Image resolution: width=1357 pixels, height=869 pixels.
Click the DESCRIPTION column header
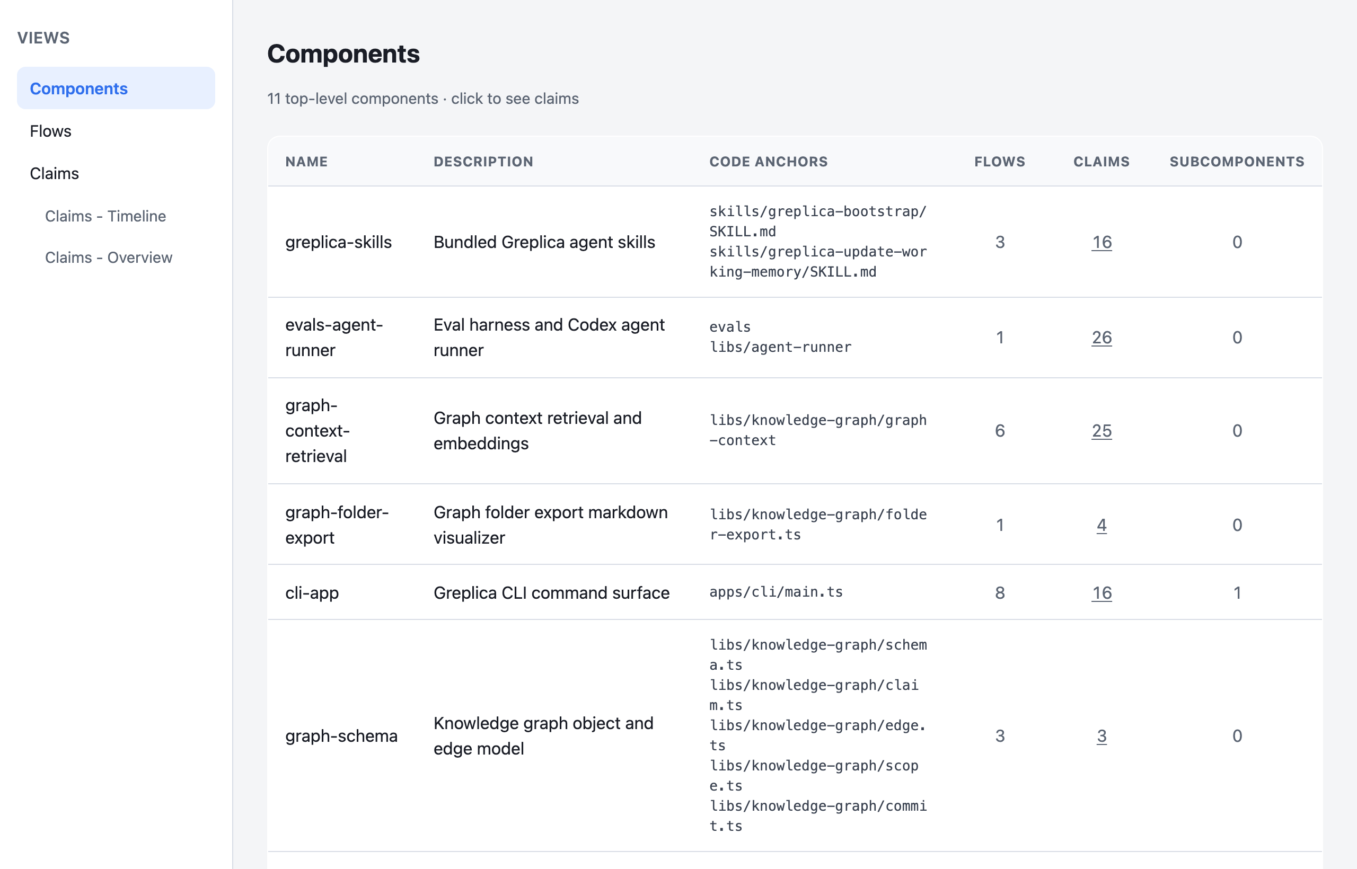coord(483,162)
